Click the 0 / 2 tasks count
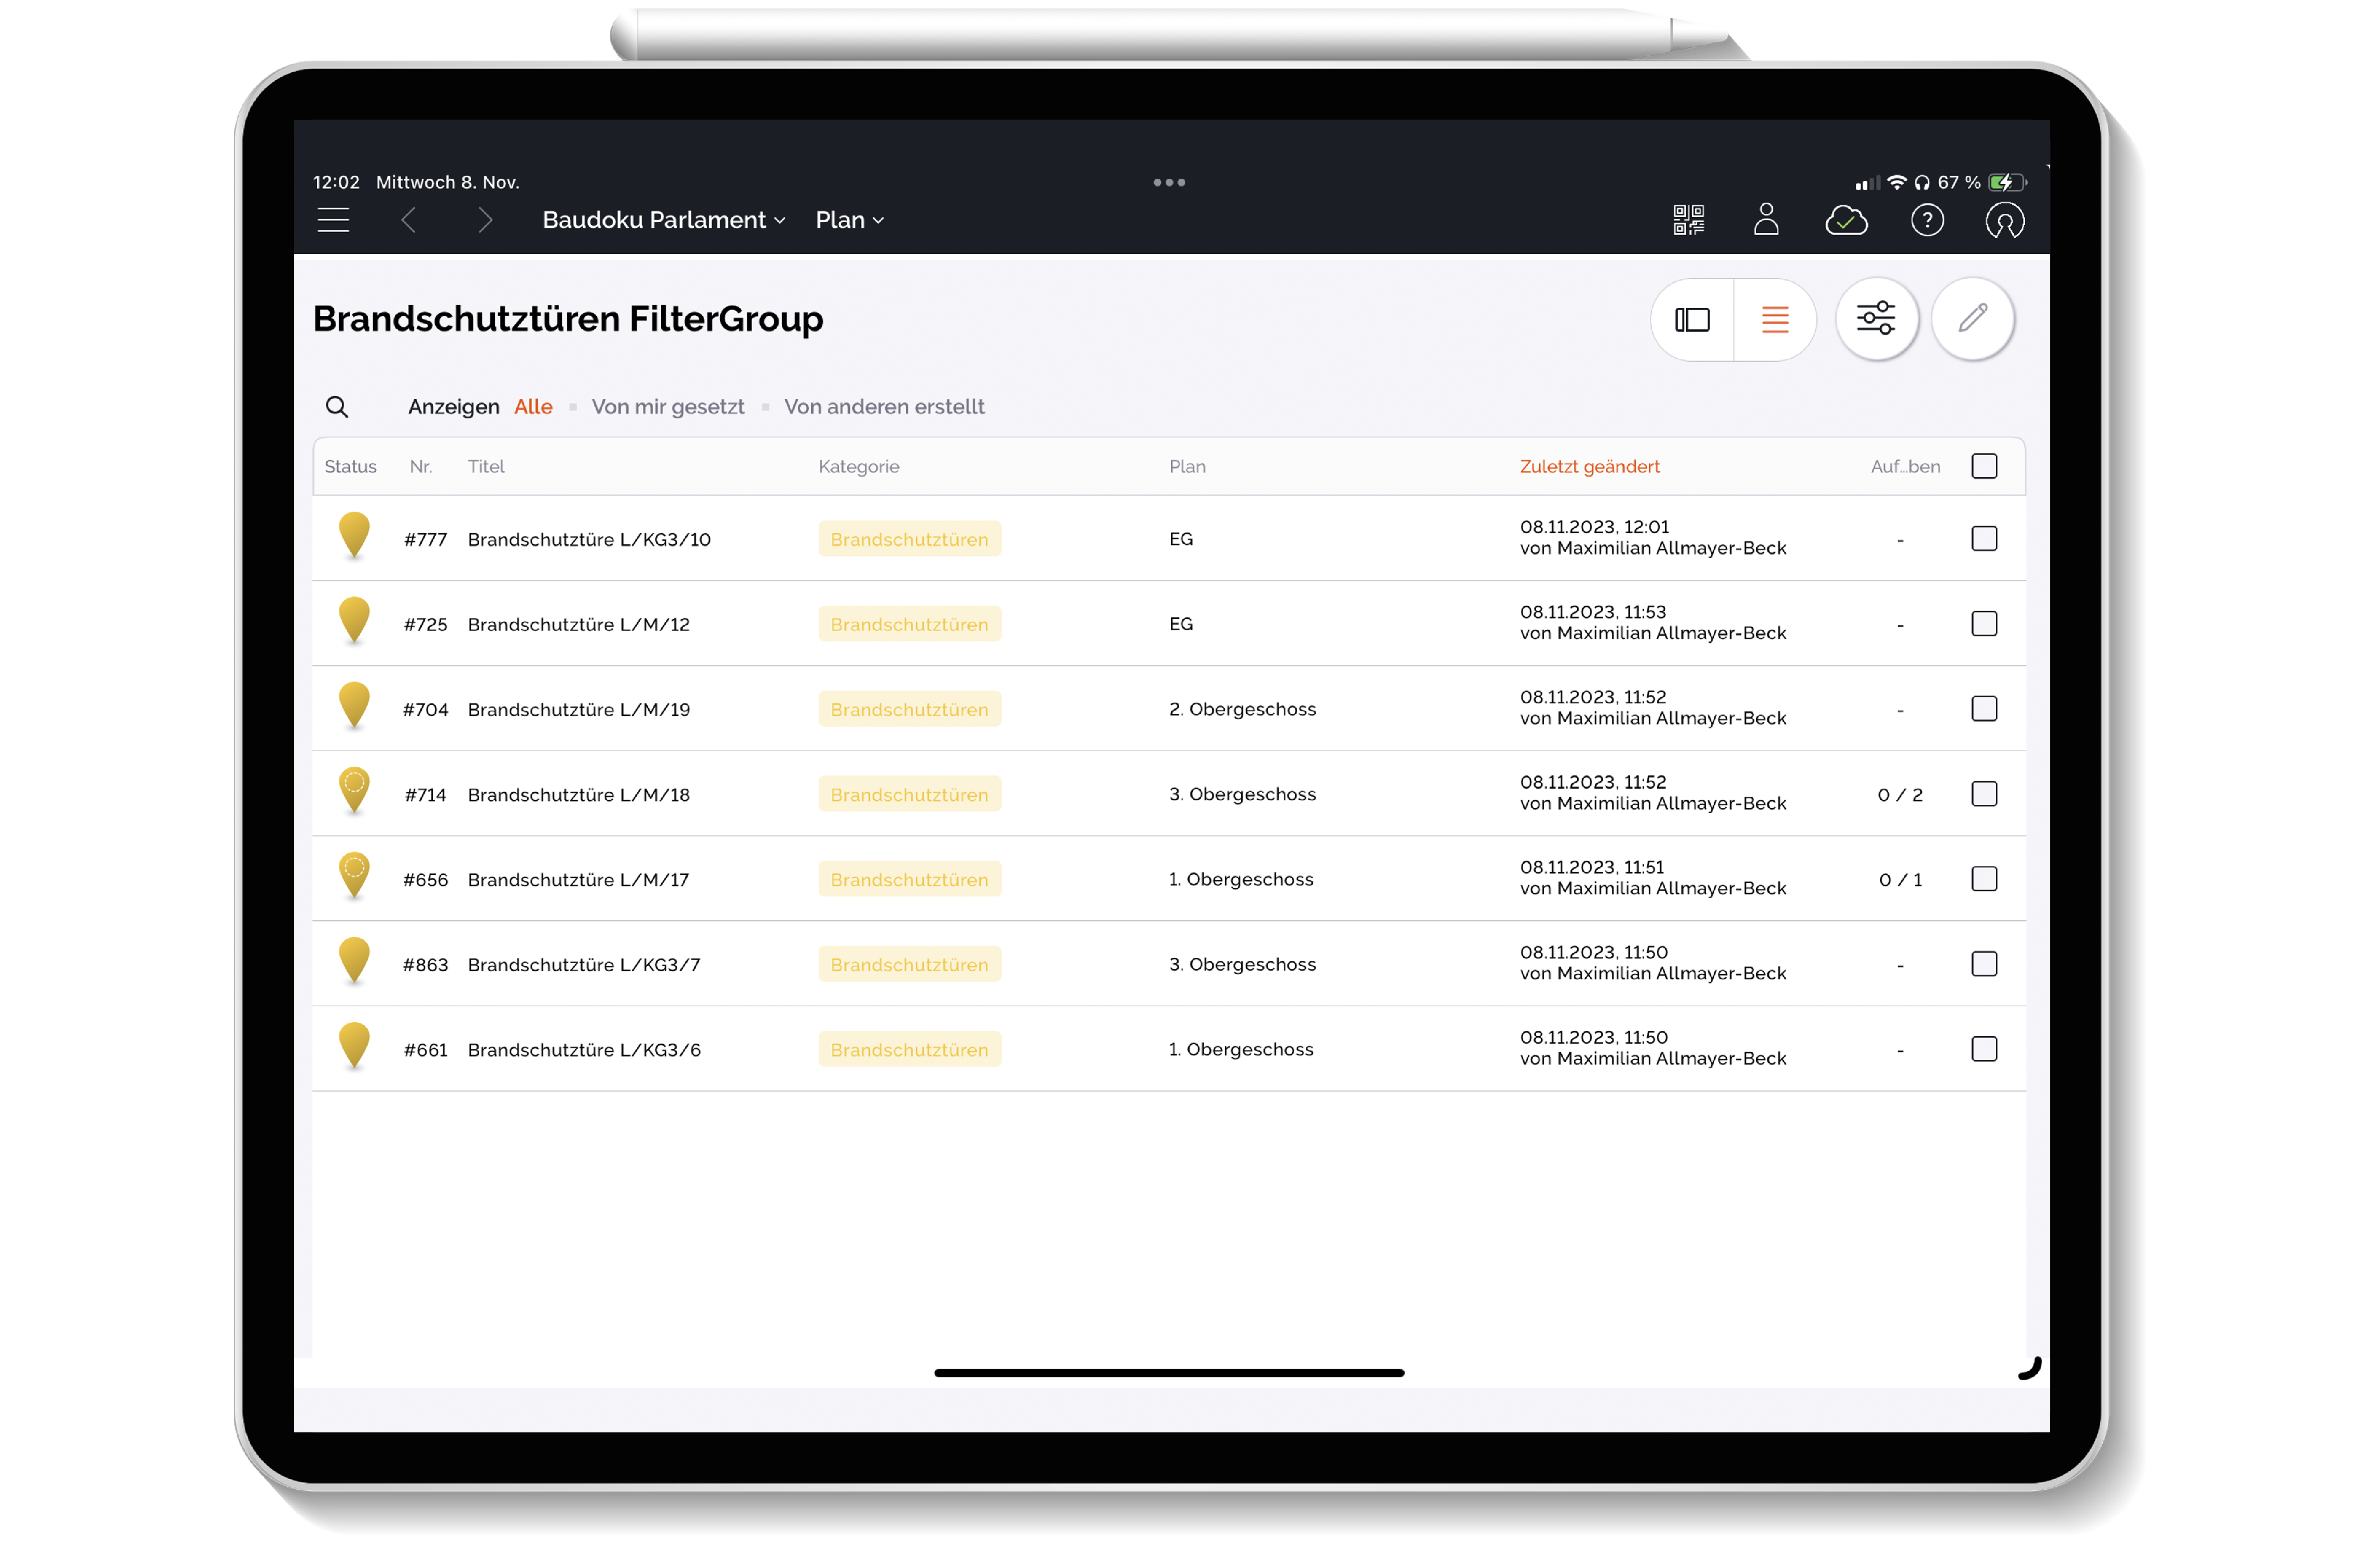This screenshot has width=2380, height=1543. coord(1900,795)
